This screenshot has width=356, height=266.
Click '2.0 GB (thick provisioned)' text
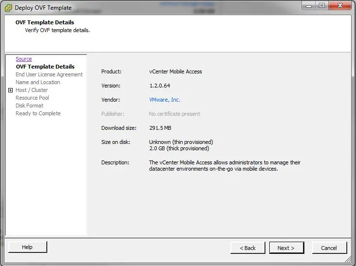click(x=179, y=148)
